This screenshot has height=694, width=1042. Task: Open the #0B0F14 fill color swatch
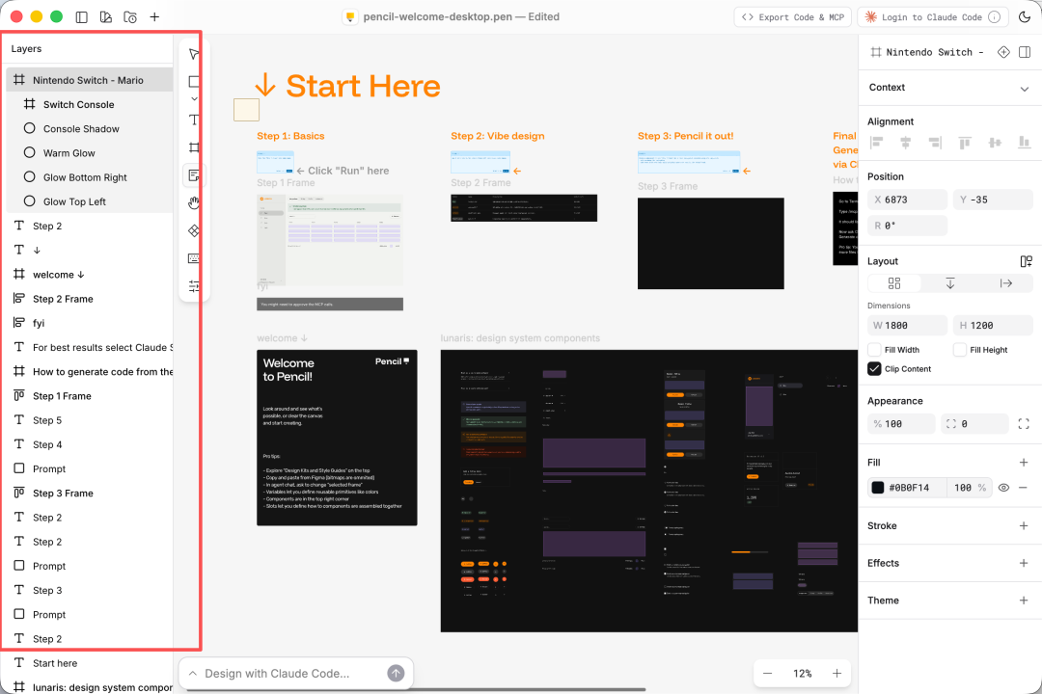point(878,488)
